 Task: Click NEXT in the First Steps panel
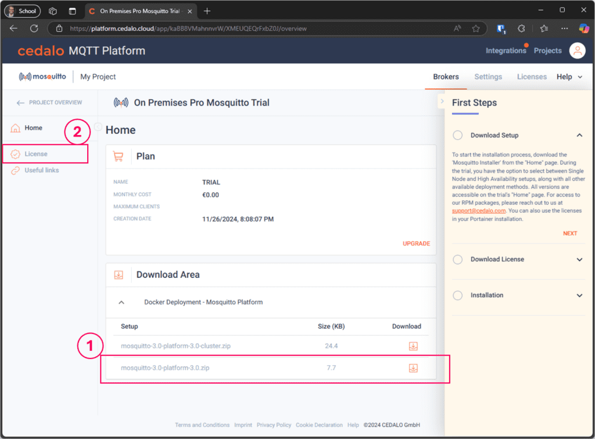(x=570, y=233)
